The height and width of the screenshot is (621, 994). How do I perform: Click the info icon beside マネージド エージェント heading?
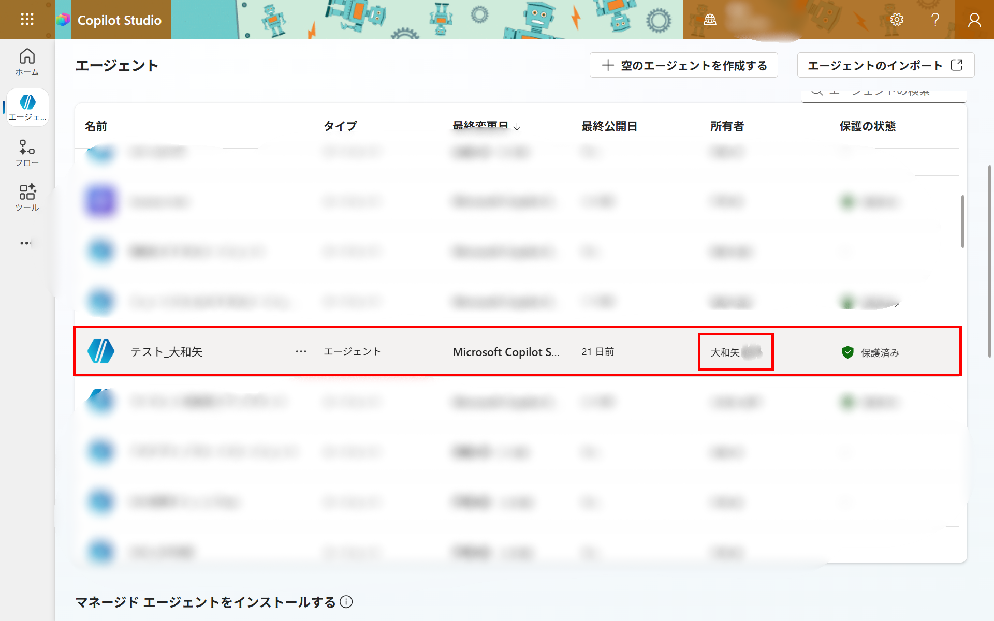(x=346, y=602)
